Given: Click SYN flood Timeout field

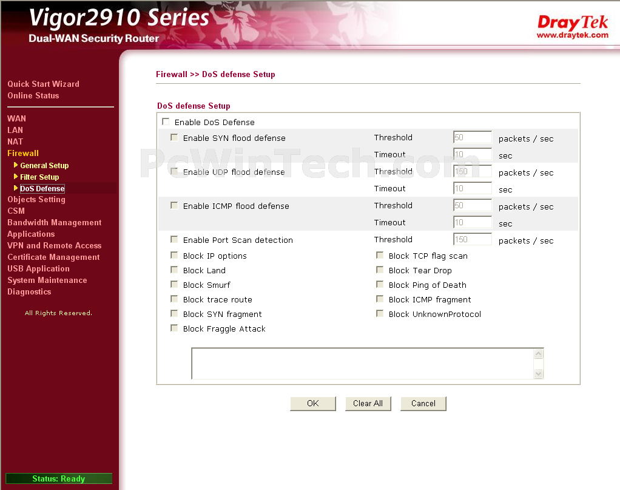Looking at the screenshot, I should [x=473, y=154].
